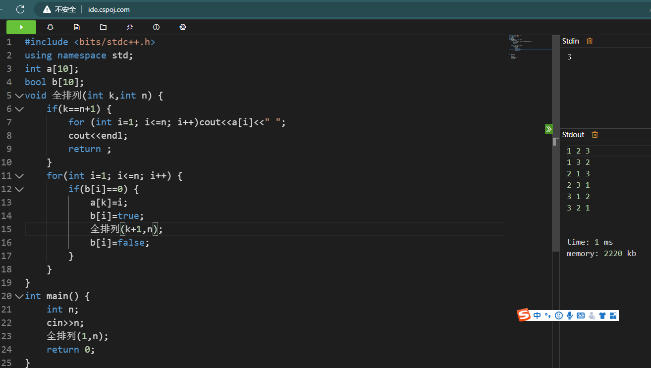Click the sparkle format icon in the toolbar
The width and height of the screenshot is (651, 368).
click(130, 27)
